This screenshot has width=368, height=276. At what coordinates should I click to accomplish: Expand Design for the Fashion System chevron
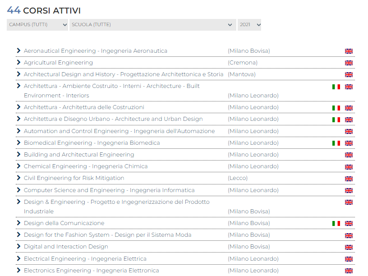[19, 235]
